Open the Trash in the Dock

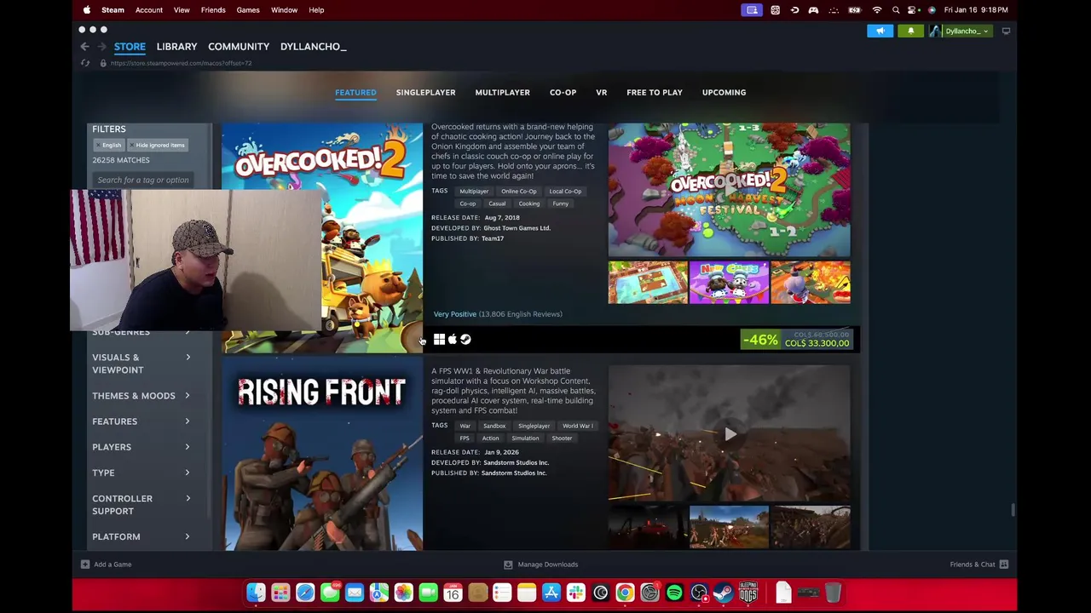[x=833, y=593]
